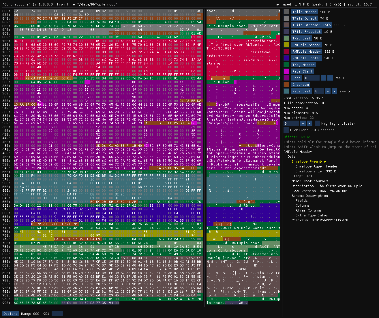Open the gray TFile Header color swatch

pos(286,12)
